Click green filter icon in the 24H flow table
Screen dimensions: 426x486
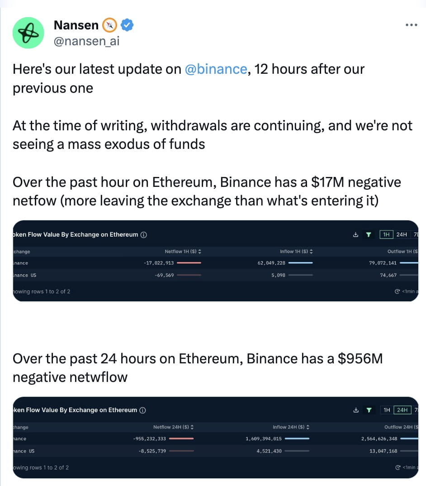(369, 410)
